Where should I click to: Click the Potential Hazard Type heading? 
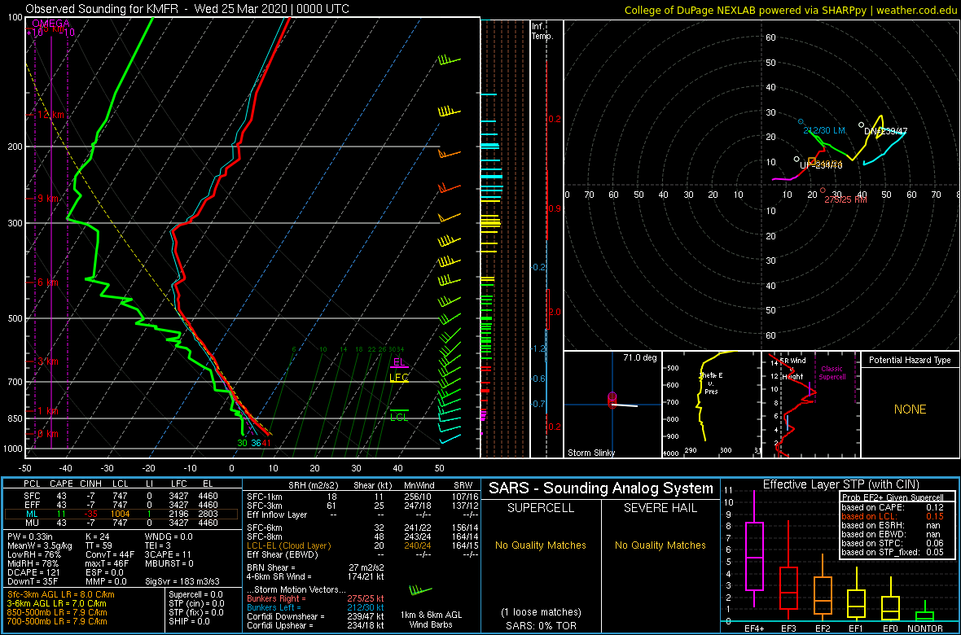pyautogui.click(x=909, y=361)
